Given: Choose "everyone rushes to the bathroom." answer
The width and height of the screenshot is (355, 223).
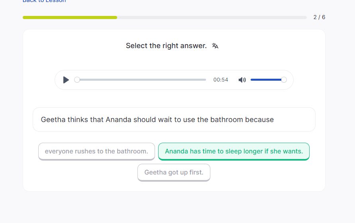Looking at the screenshot, I should point(96,151).
